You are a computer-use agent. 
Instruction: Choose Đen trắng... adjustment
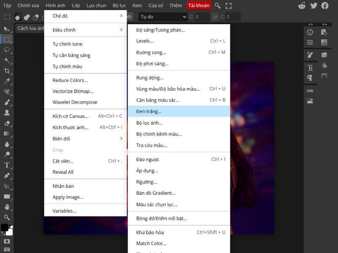[179, 111]
